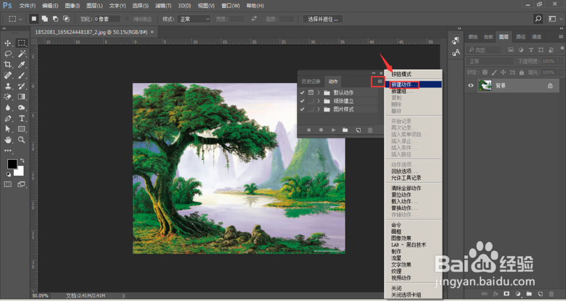Select the Type tool in the toolbox
The width and height of the screenshot is (566, 301).
(22, 119)
